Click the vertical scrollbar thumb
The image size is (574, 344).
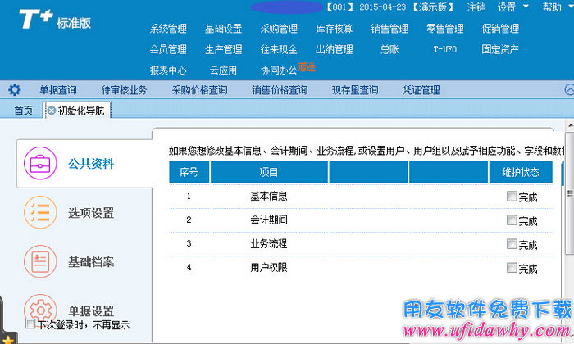pos(570,194)
